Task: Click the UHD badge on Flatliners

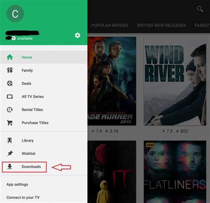Action: point(150,145)
